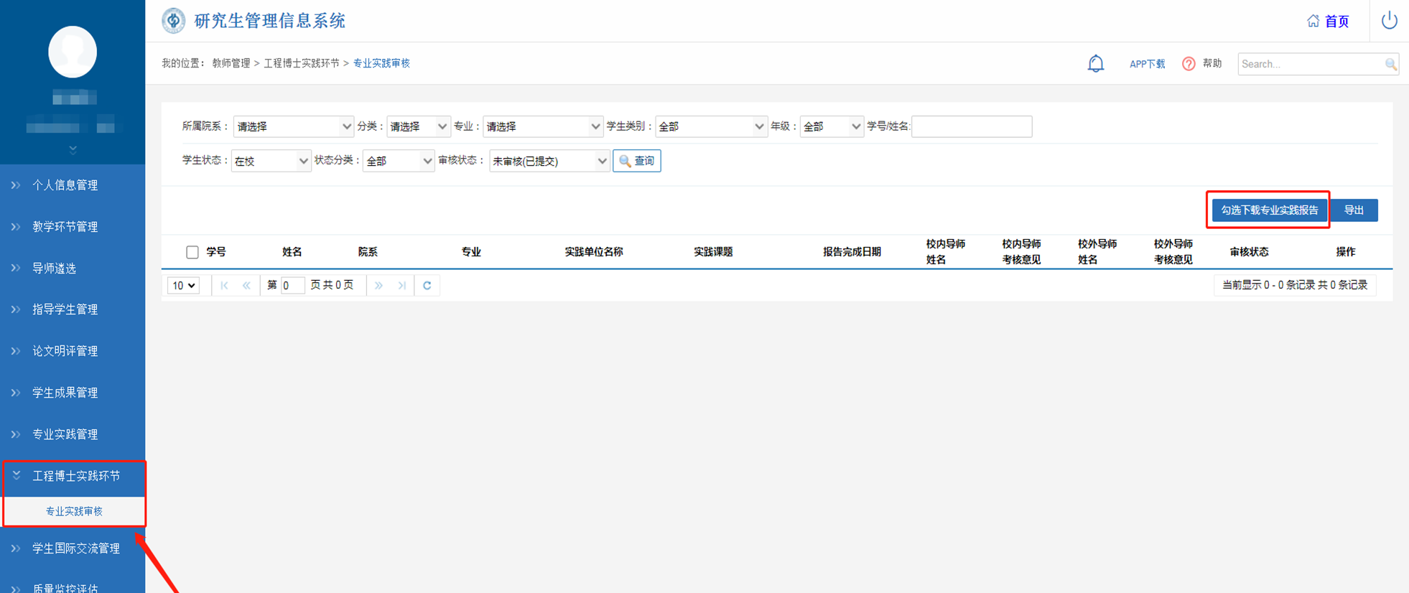This screenshot has width=1409, height=593.
Task: Click the search magnifier icon in search box
Action: (x=1390, y=64)
